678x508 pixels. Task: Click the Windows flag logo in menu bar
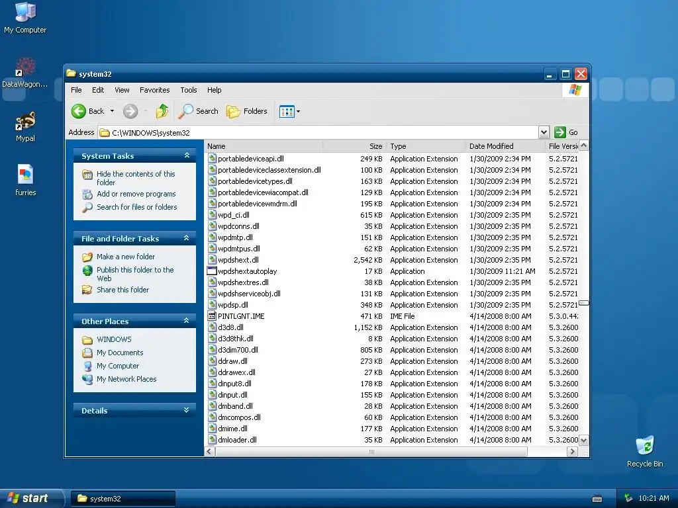[575, 90]
